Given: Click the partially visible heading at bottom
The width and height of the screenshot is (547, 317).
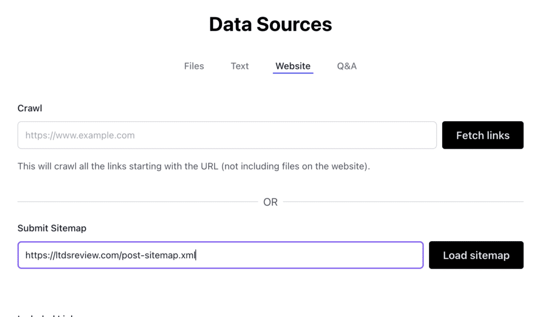Looking at the screenshot, I should click(x=45, y=315).
